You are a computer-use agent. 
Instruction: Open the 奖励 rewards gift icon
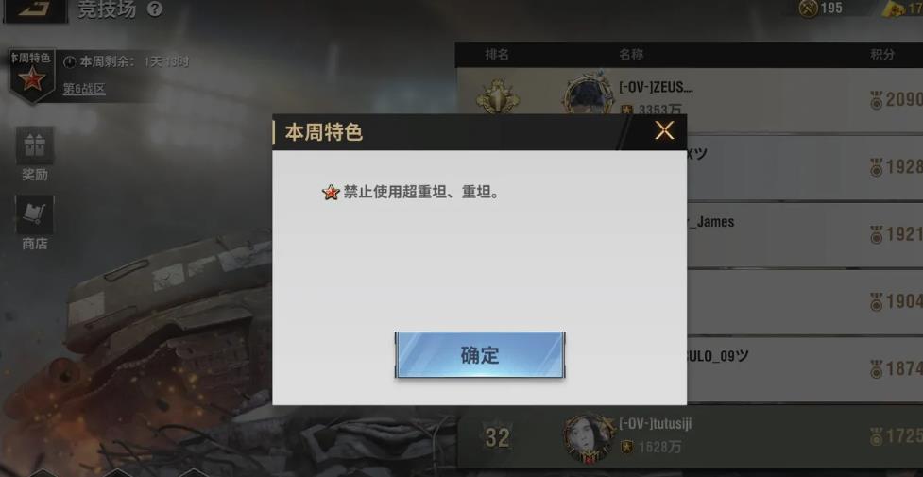pyautogui.click(x=35, y=145)
